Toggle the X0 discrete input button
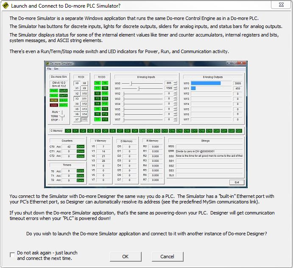 coord(76,83)
